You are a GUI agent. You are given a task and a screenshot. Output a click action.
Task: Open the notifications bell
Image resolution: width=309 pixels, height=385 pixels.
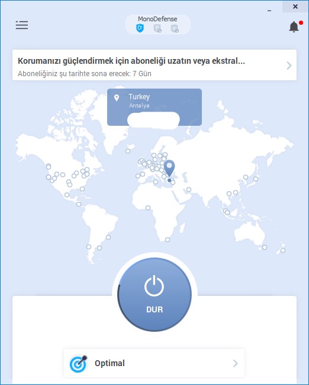294,27
